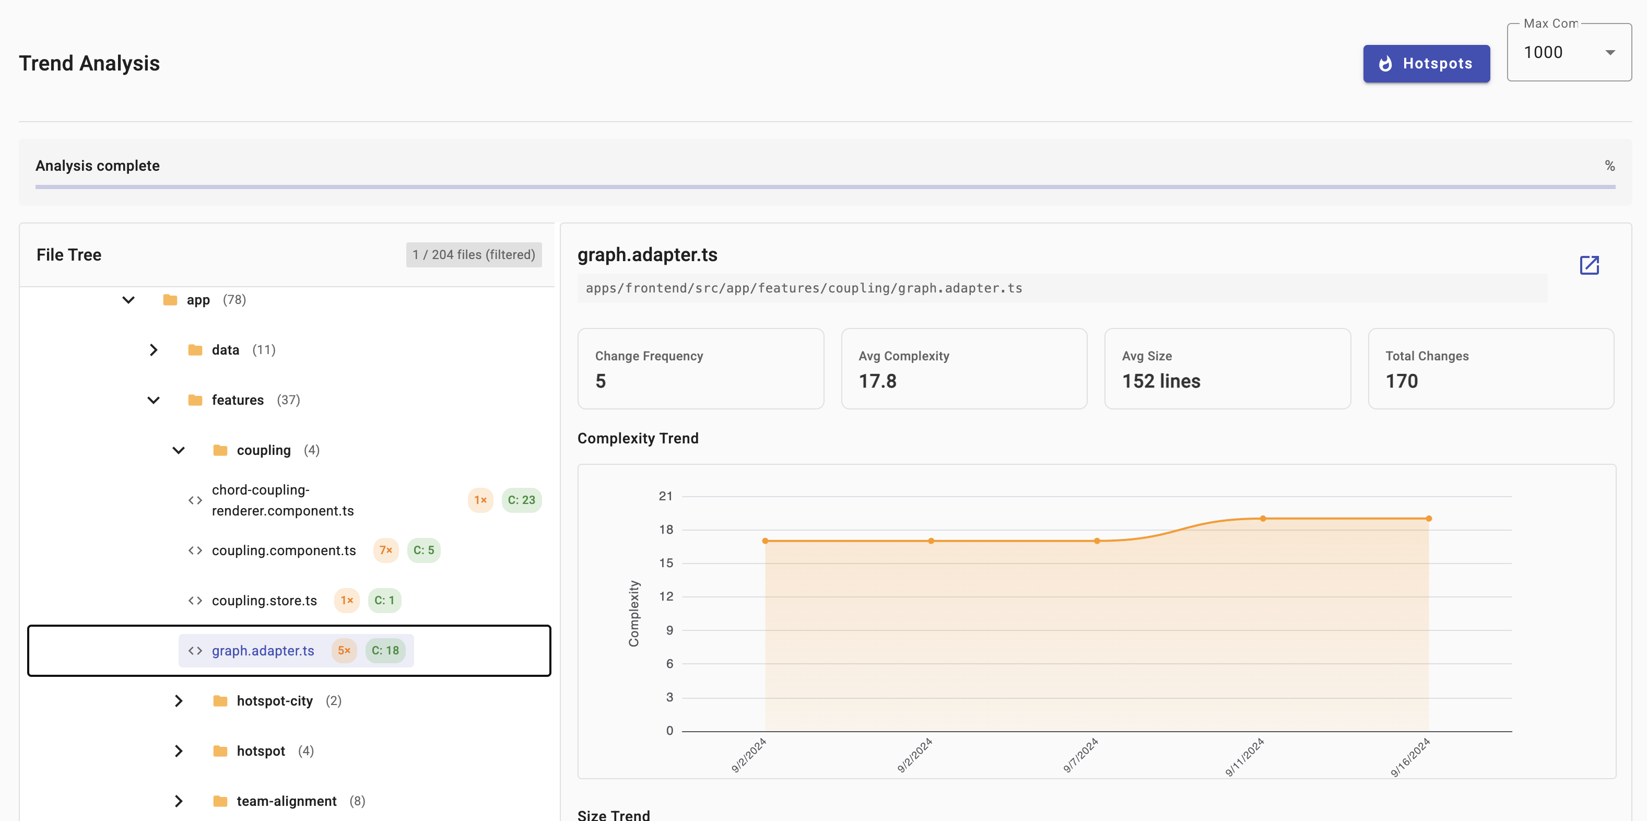Click code icon next to coupling.component.ts
This screenshot has height=821, width=1647.
(x=195, y=550)
